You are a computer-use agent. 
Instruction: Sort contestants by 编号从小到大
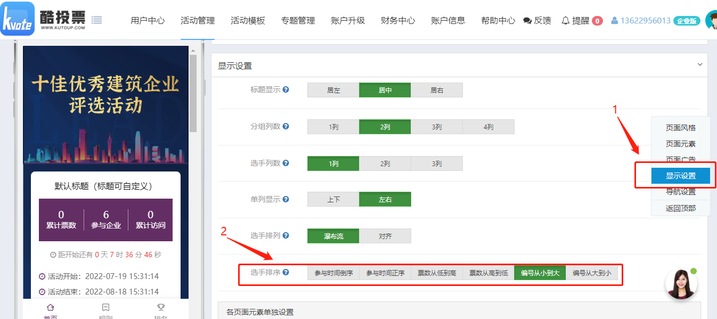540,273
